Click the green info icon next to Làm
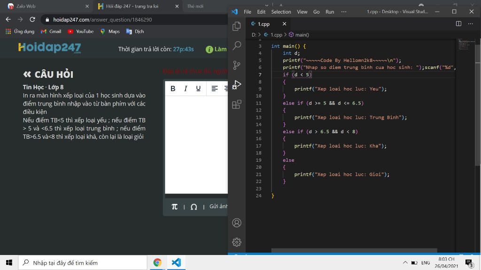The image size is (481, 270). click(209, 49)
